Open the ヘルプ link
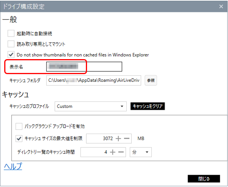Screen dimensions: 228x187 [13, 166]
